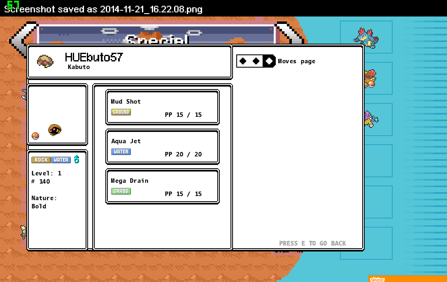Select the Mega Drain move card

(x=163, y=186)
